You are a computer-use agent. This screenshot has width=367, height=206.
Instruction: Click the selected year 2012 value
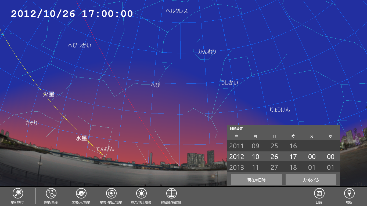click(236, 157)
